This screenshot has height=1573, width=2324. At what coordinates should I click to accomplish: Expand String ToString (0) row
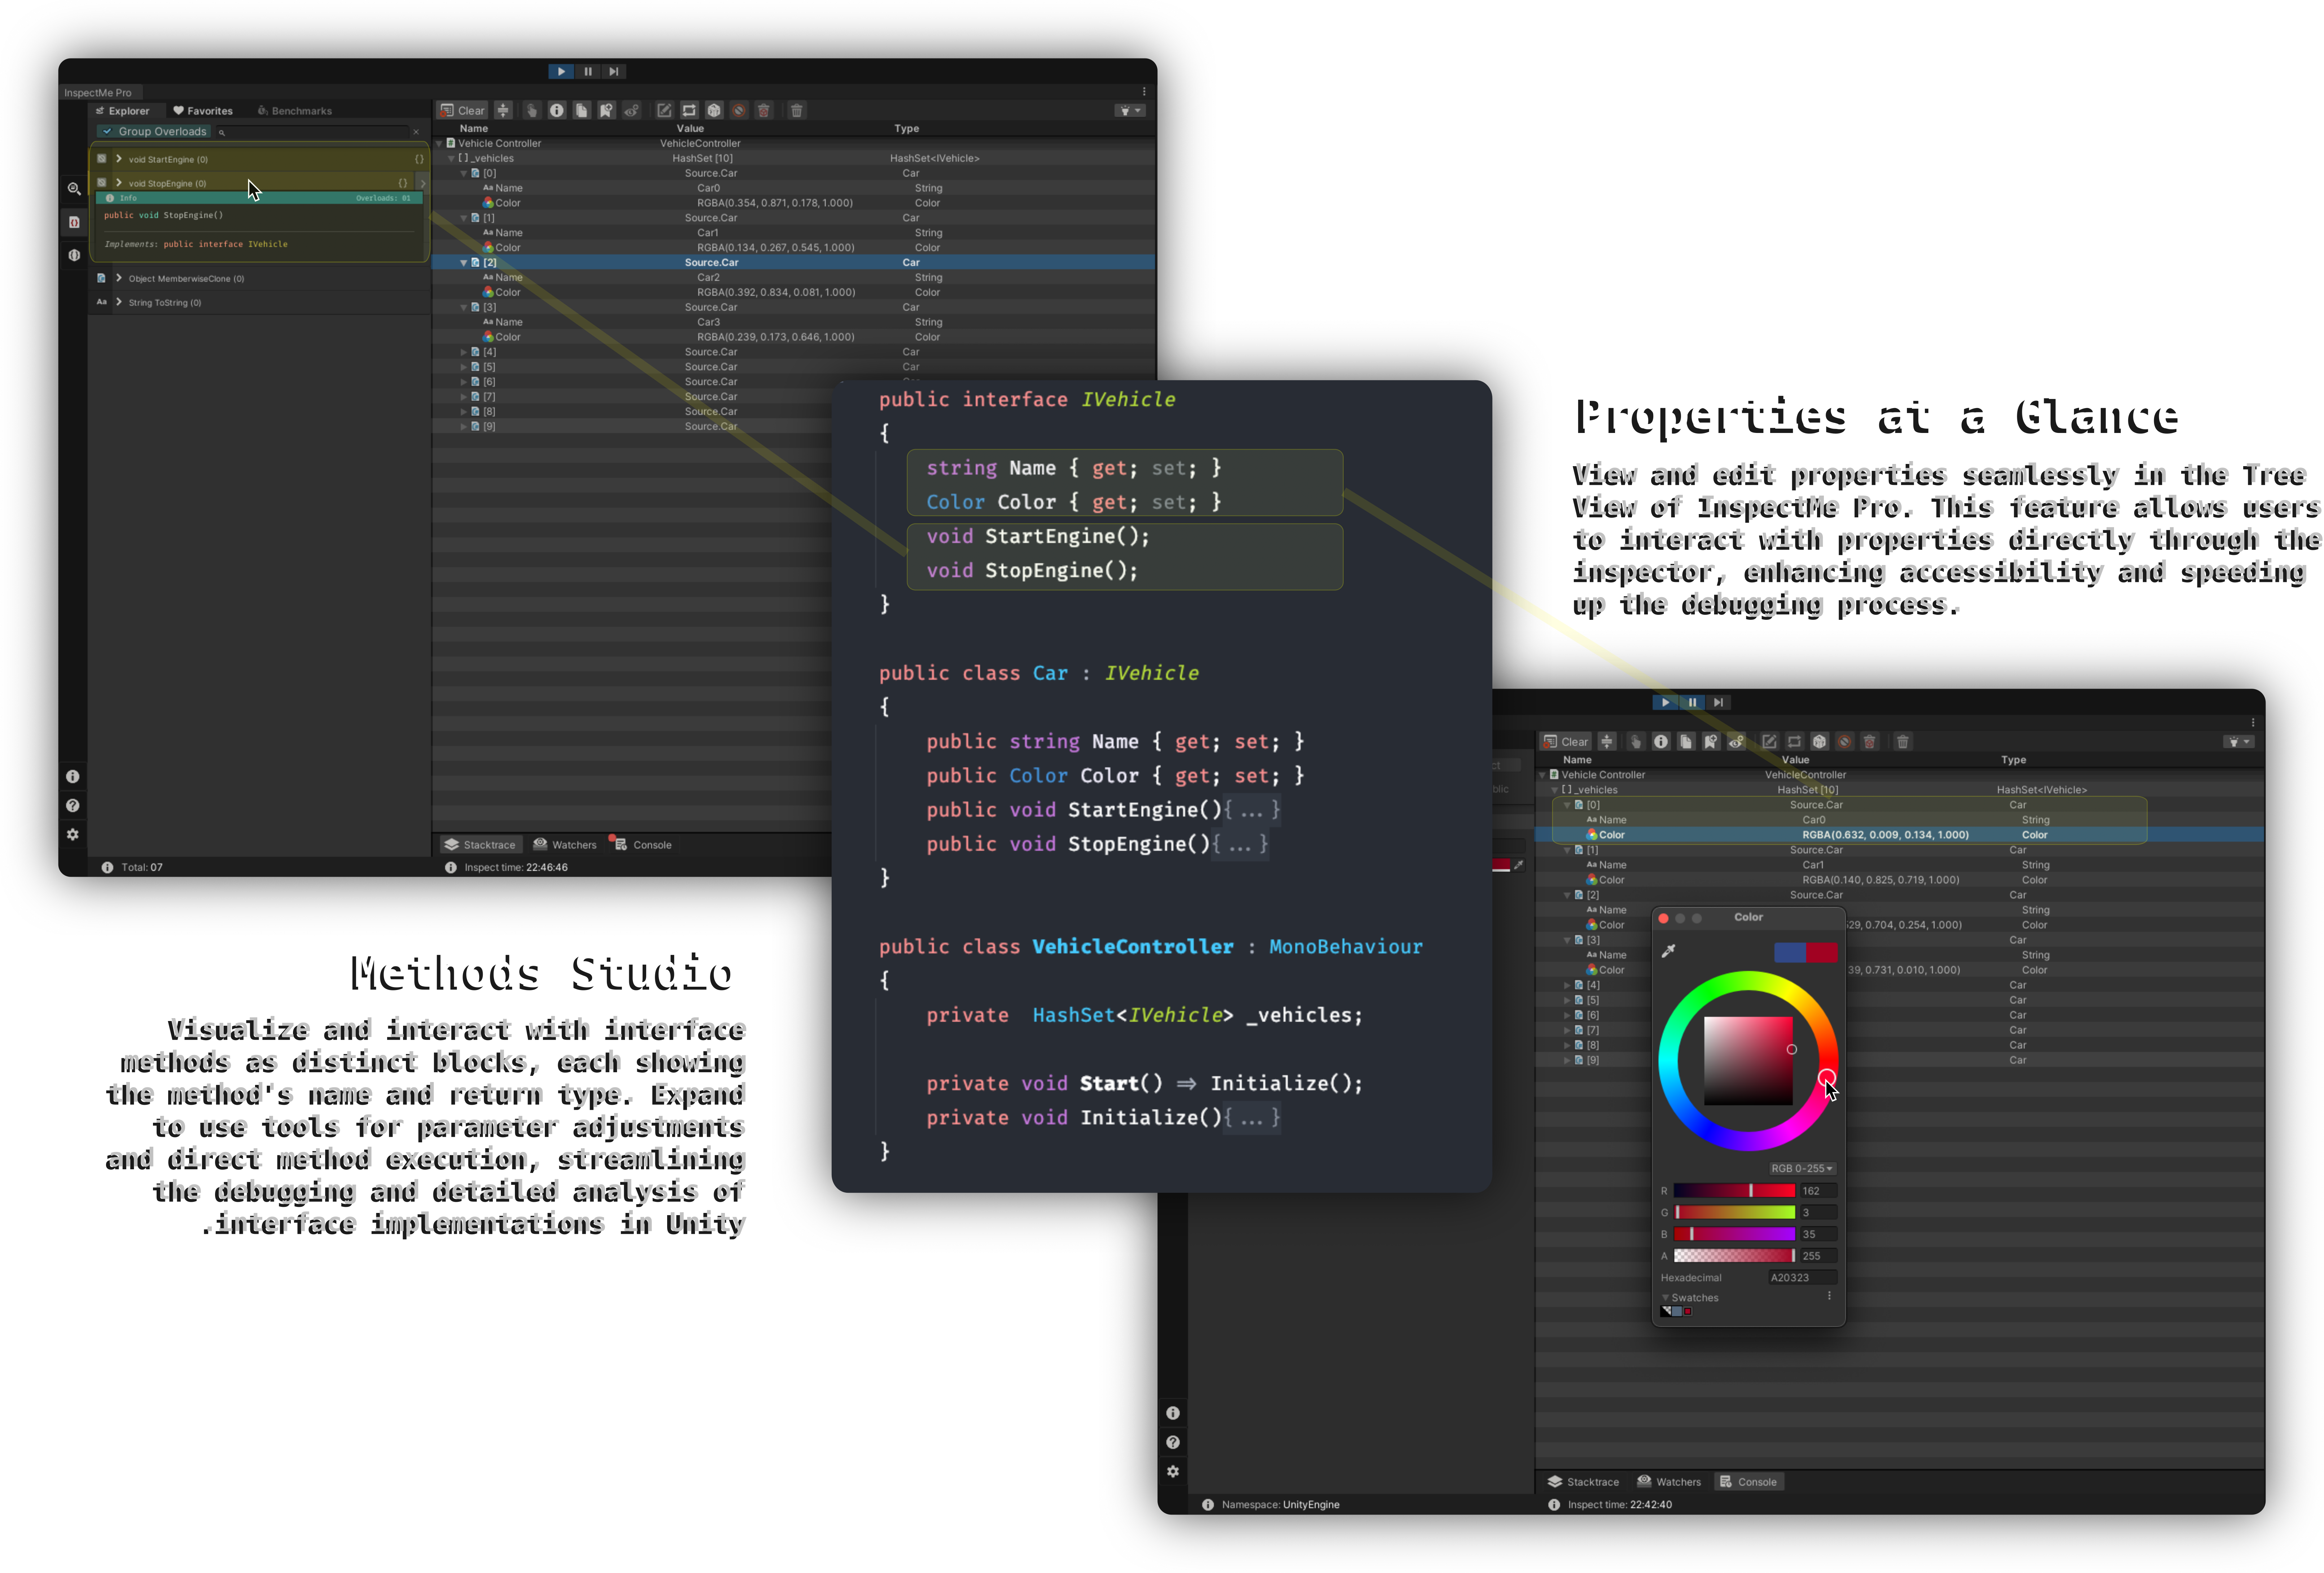[119, 302]
